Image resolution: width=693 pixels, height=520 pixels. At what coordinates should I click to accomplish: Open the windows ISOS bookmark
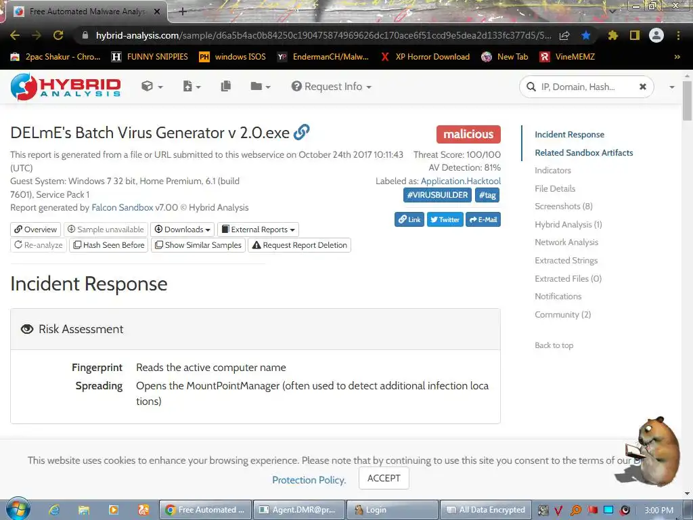click(x=233, y=57)
